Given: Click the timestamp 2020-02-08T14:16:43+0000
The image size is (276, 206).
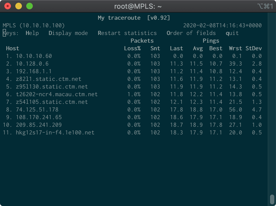Looking at the screenshot, I should (x=222, y=26).
